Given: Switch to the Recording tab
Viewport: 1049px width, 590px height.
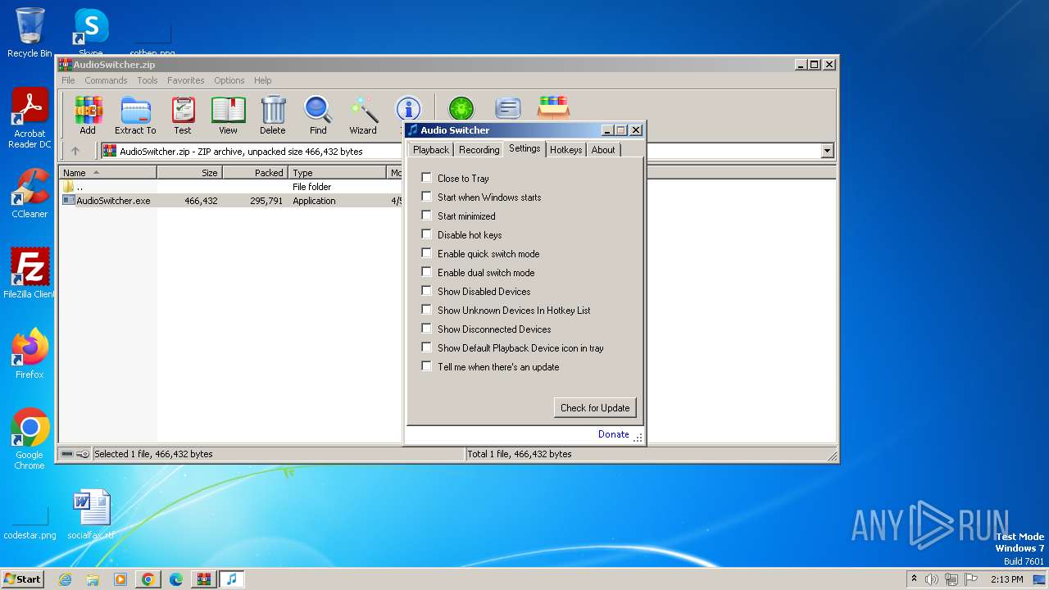Looking at the screenshot, I should [479, 150].
